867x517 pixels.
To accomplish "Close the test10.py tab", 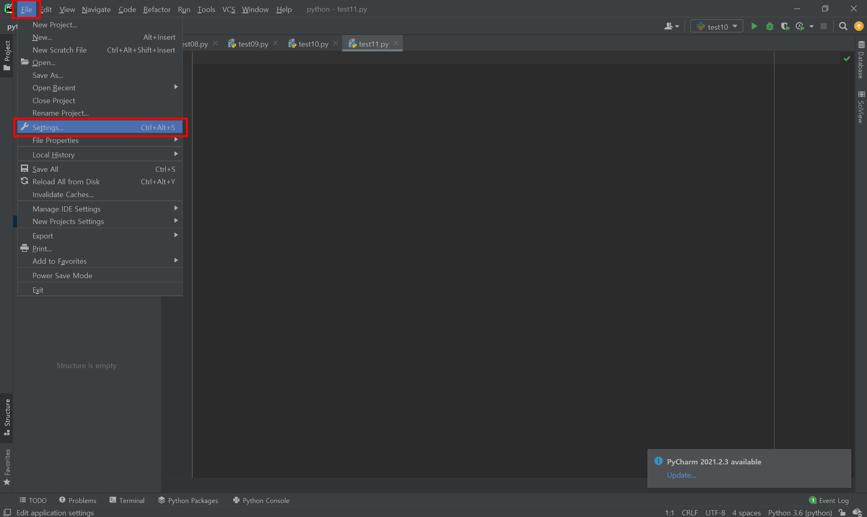I will point(336,43).
